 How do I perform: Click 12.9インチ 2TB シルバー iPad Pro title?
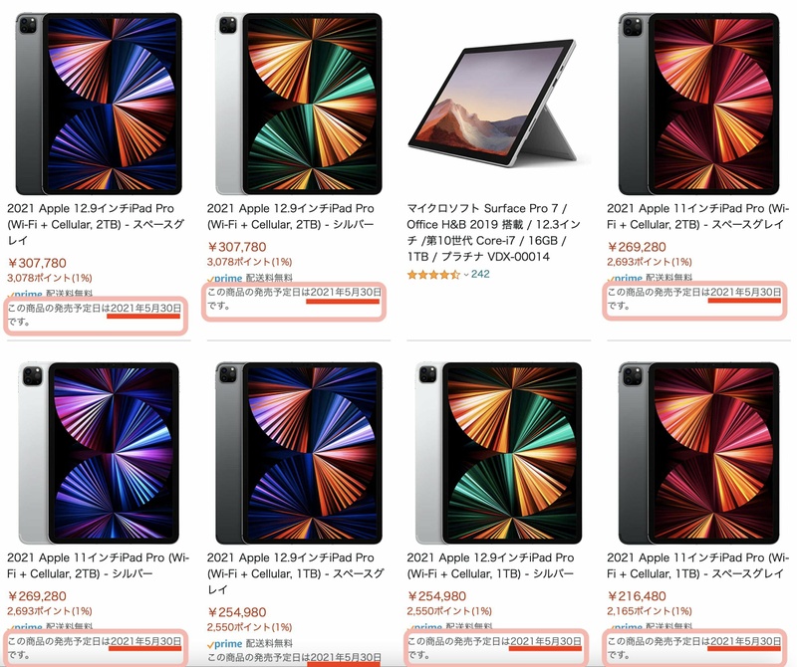tap(290, 216)
